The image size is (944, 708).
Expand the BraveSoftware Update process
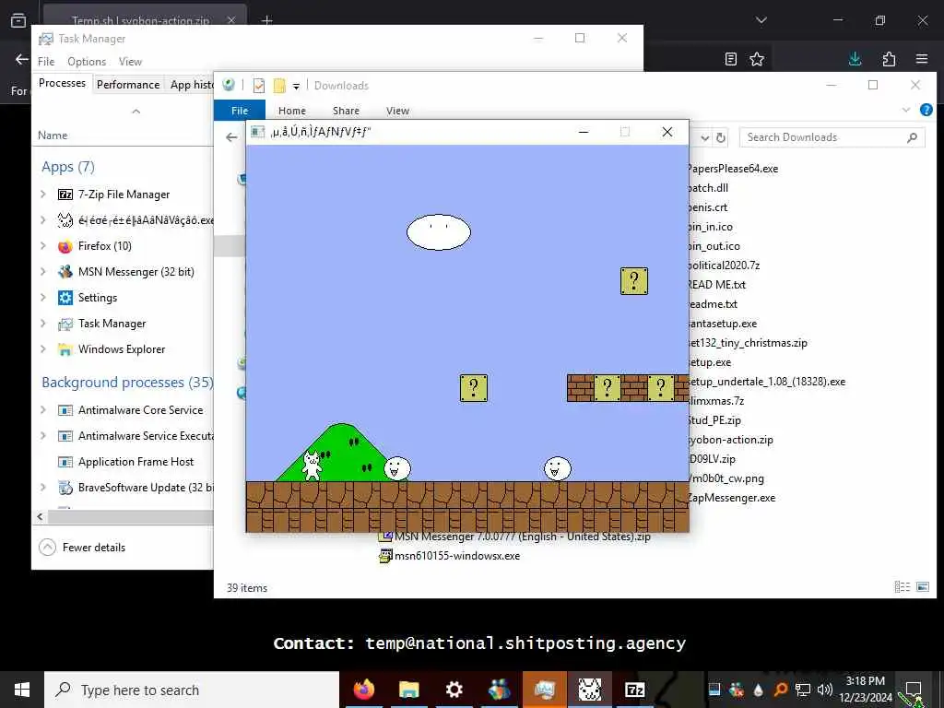[43, 487]
